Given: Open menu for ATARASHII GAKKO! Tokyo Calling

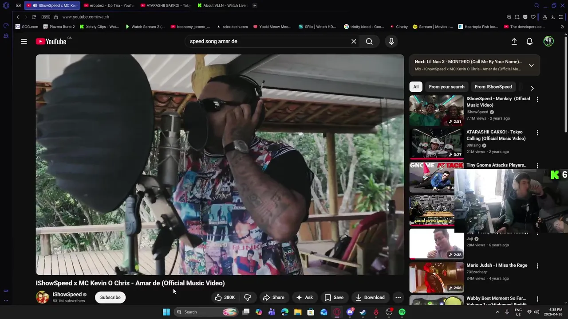Looking at the screenshot, I should pos(537,132).
